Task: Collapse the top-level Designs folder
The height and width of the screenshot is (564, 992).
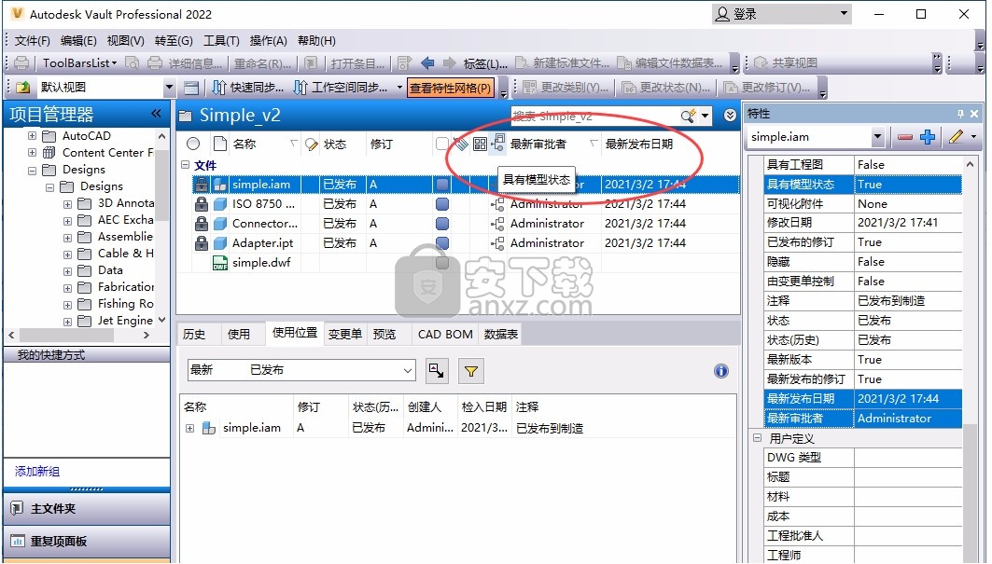Action: pyautogui.click(x=33, y=170)
